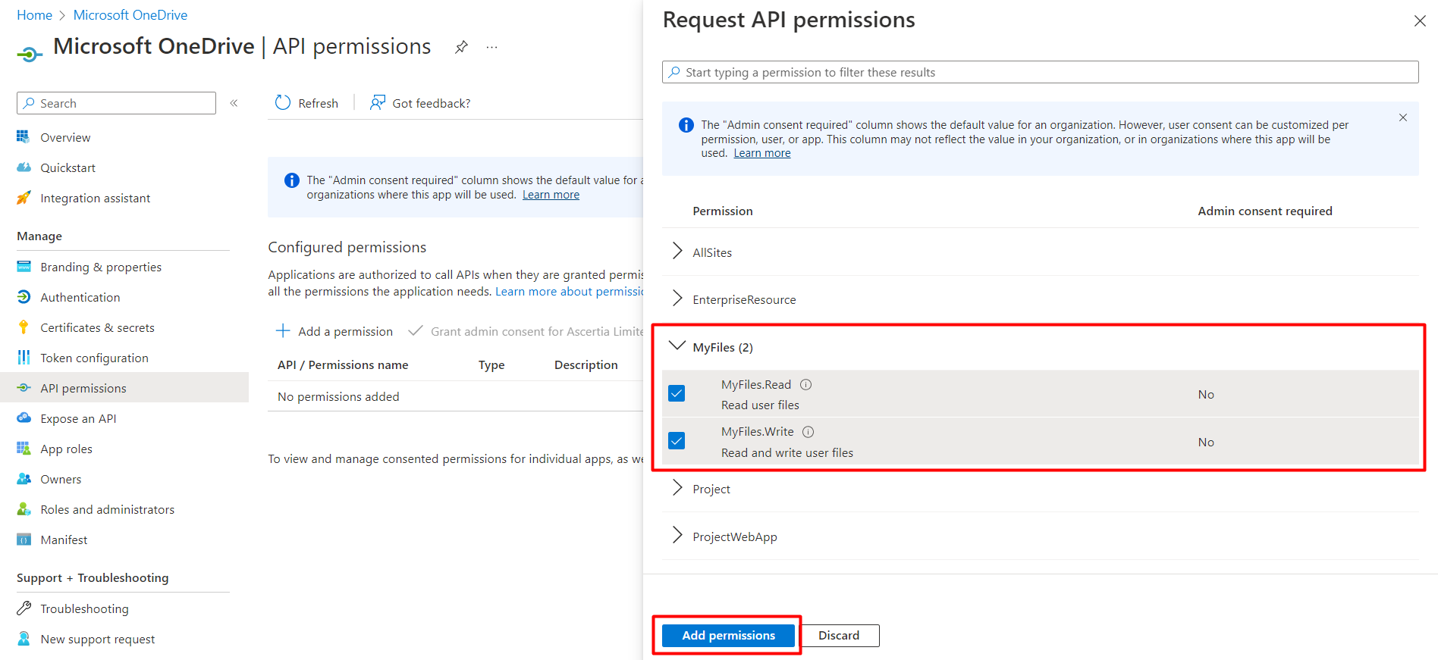1438x660 pixels.
Task: Open New support request icon
Action: [x=24, y=639]
